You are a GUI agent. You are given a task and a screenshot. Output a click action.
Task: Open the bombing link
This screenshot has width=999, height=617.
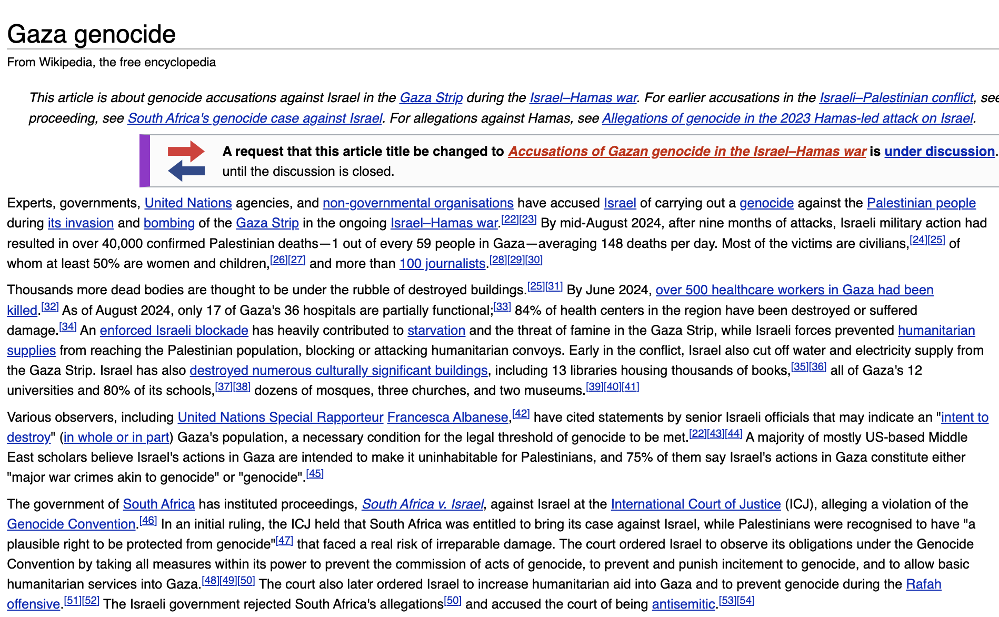[x=169, y=223]
